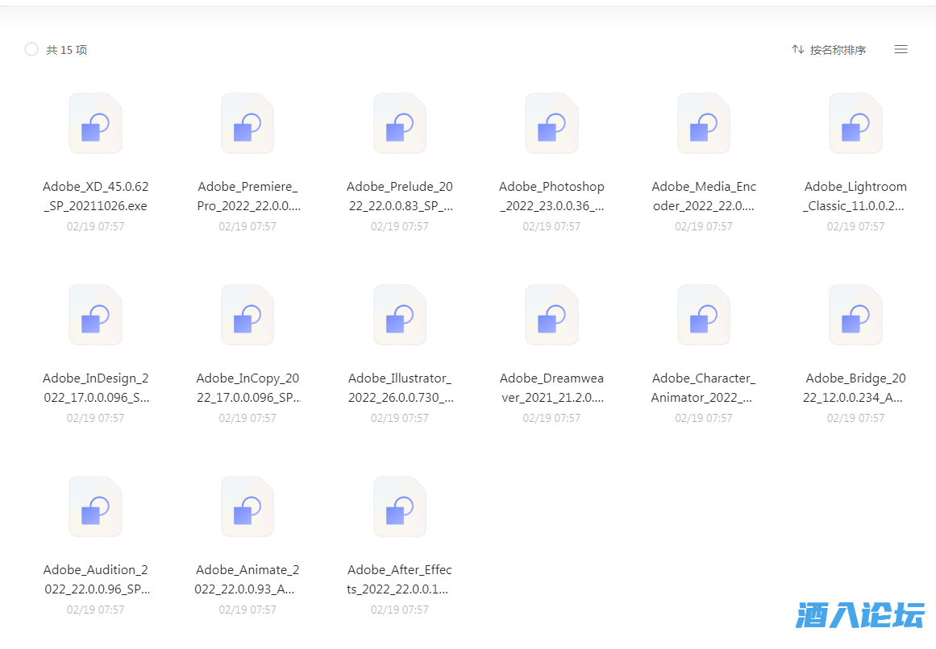Select the file name Adobe_Character_Animator_2022_...
Image resolution: width=936 pixels, height=649 pixels.
click(704, 388)
